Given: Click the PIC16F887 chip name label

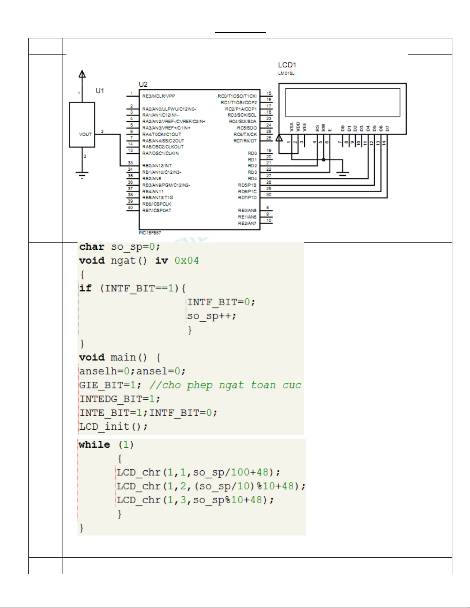Looking at the screenshot, I should 150,233.
